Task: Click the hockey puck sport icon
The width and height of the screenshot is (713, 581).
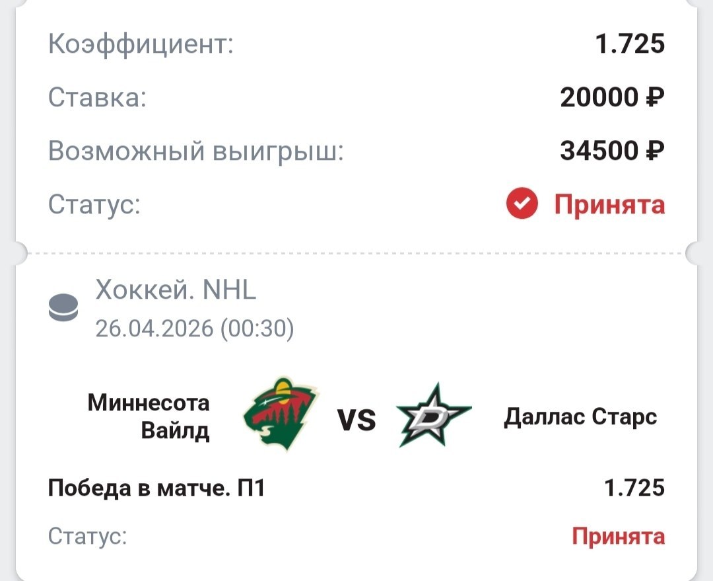Action: tap(63, 308)
